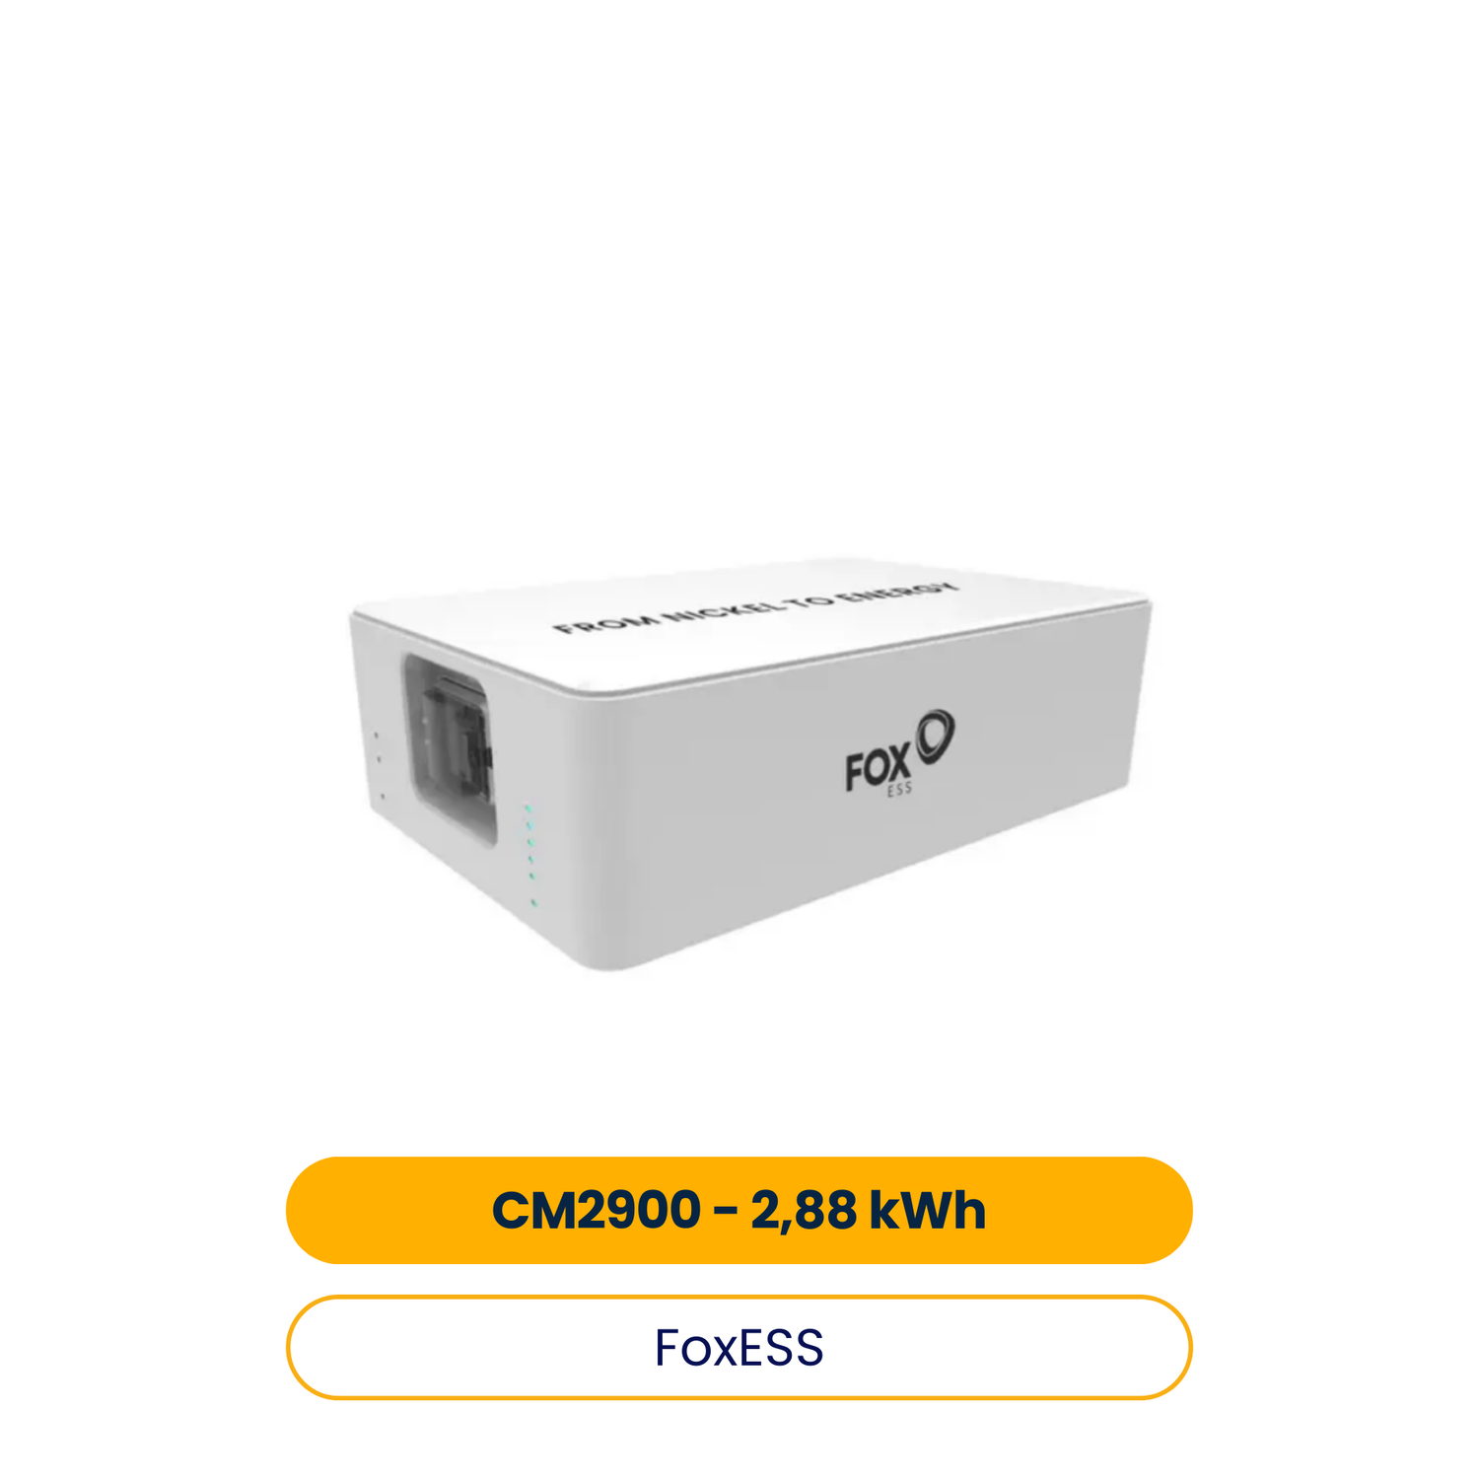Click the swirl emblem beside FOX text
1479x1479 pixels.
(x=935, y=736)
